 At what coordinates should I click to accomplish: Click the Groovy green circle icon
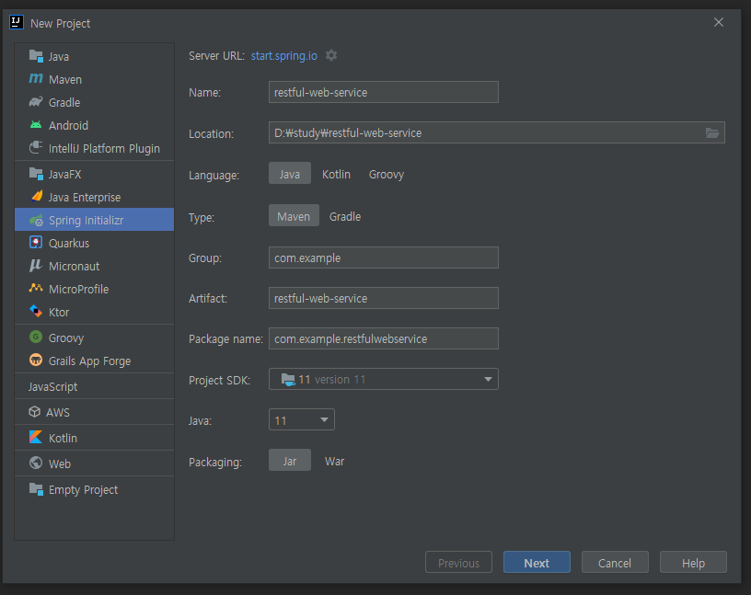pyautogui.click(x=36, y=337)
